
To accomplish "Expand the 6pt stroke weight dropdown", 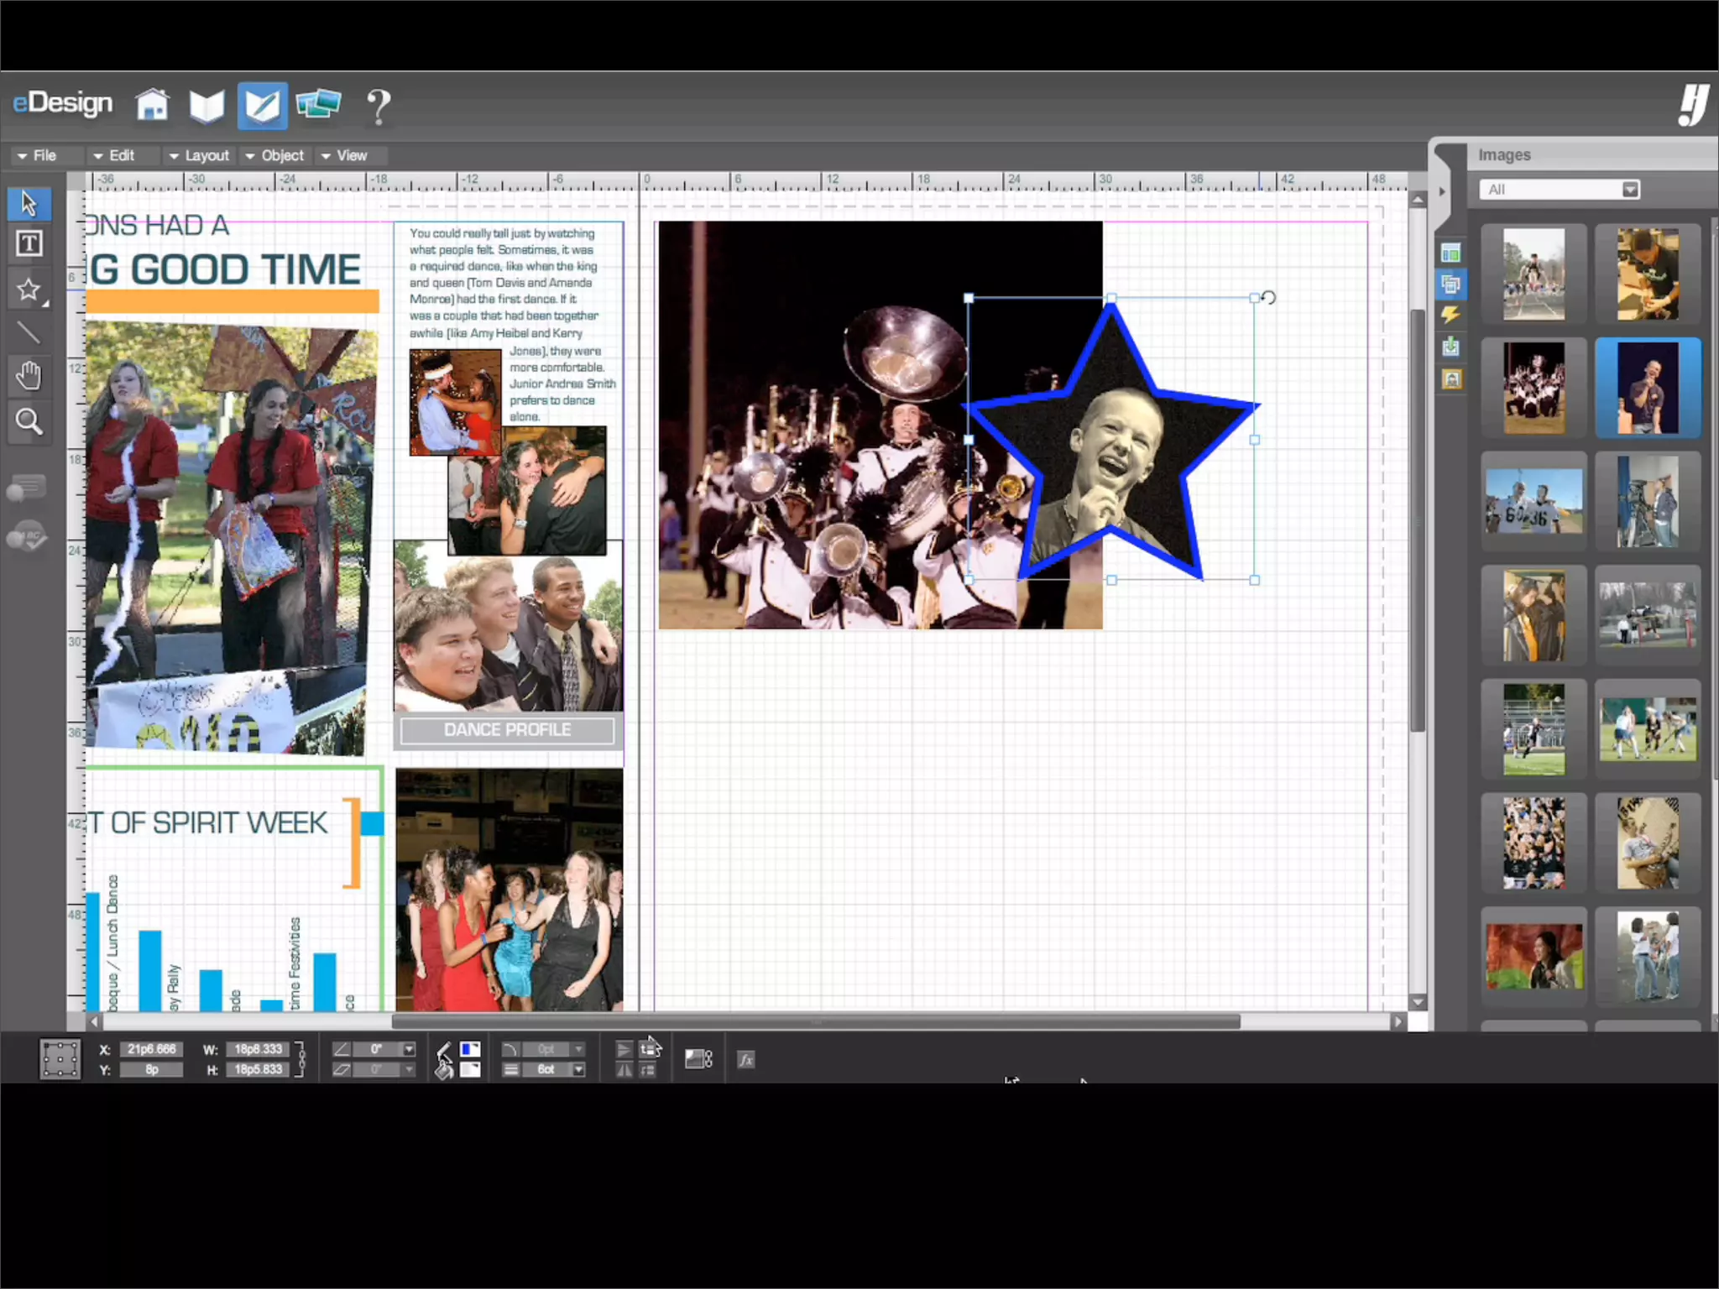I will 578,1070.
